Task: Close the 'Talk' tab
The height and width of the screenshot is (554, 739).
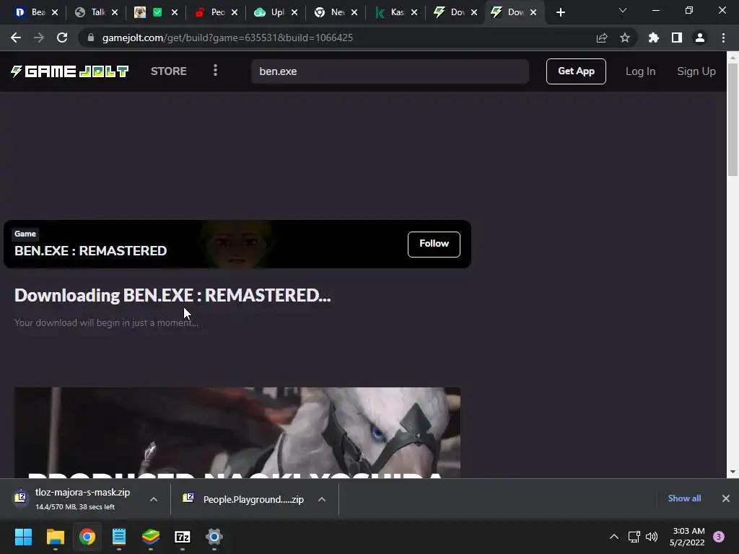Action: pos(115,13)
